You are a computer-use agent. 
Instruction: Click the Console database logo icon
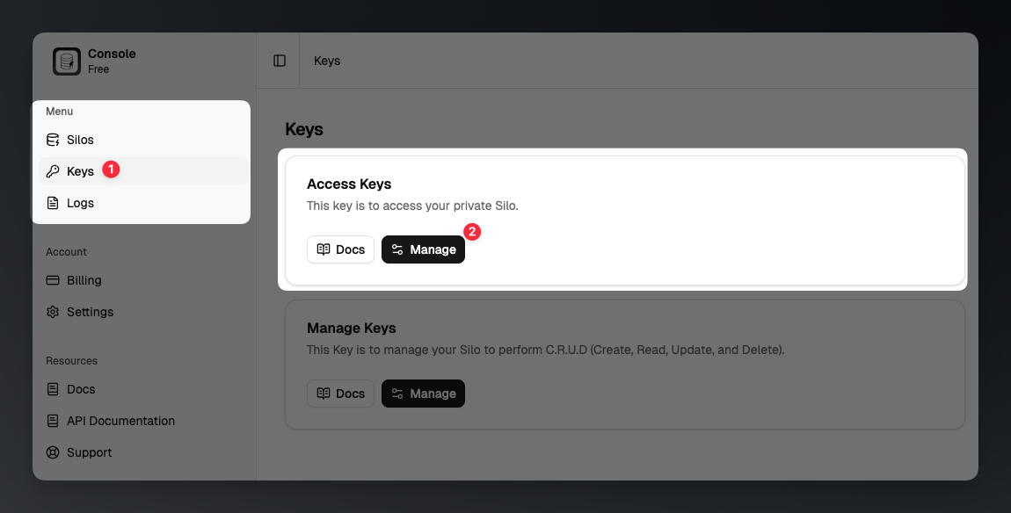66,61
